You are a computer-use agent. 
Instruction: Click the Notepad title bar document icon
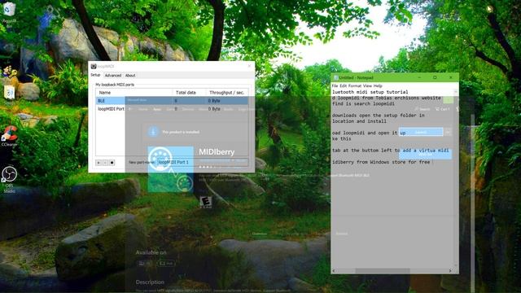click(x=336, y=77)
